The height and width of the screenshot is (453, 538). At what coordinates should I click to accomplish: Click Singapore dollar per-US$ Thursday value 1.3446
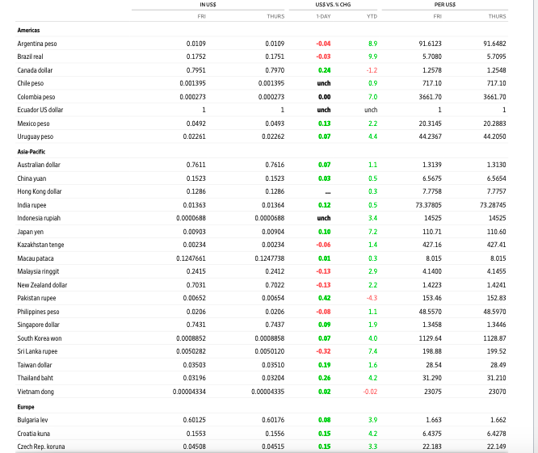(x=497, y=325)
